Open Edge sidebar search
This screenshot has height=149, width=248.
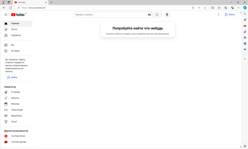pyautogui.click(x=245, y=14)
